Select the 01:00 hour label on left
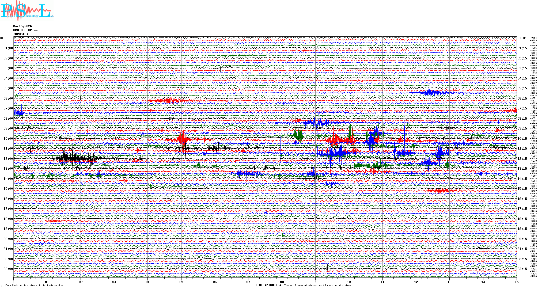This screenshot has width=538, height=289. tap(8, 48)
